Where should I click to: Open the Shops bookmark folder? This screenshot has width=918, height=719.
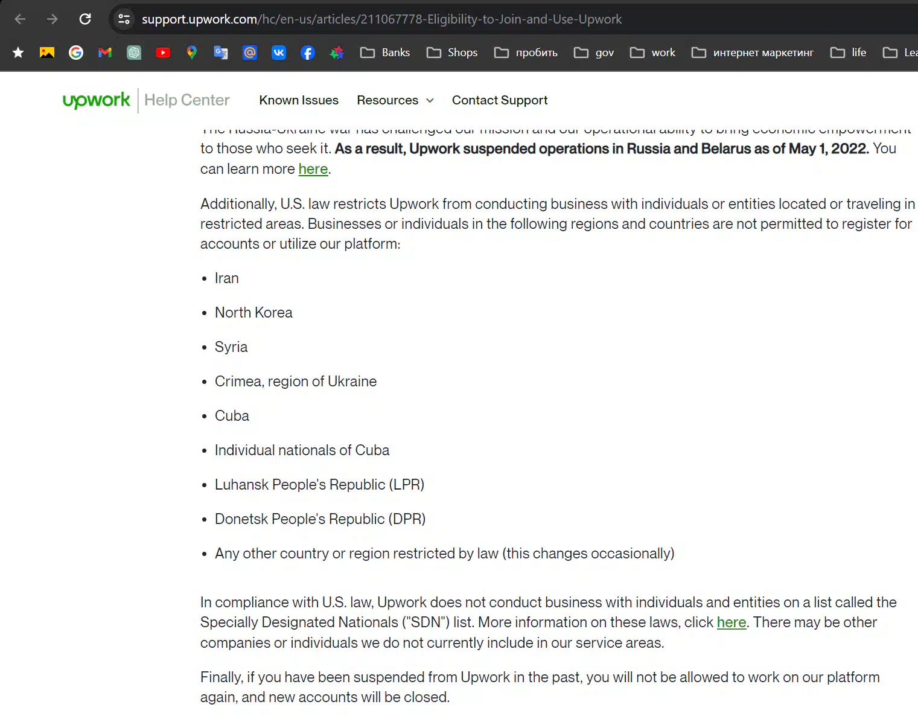(x=452, y=53)
